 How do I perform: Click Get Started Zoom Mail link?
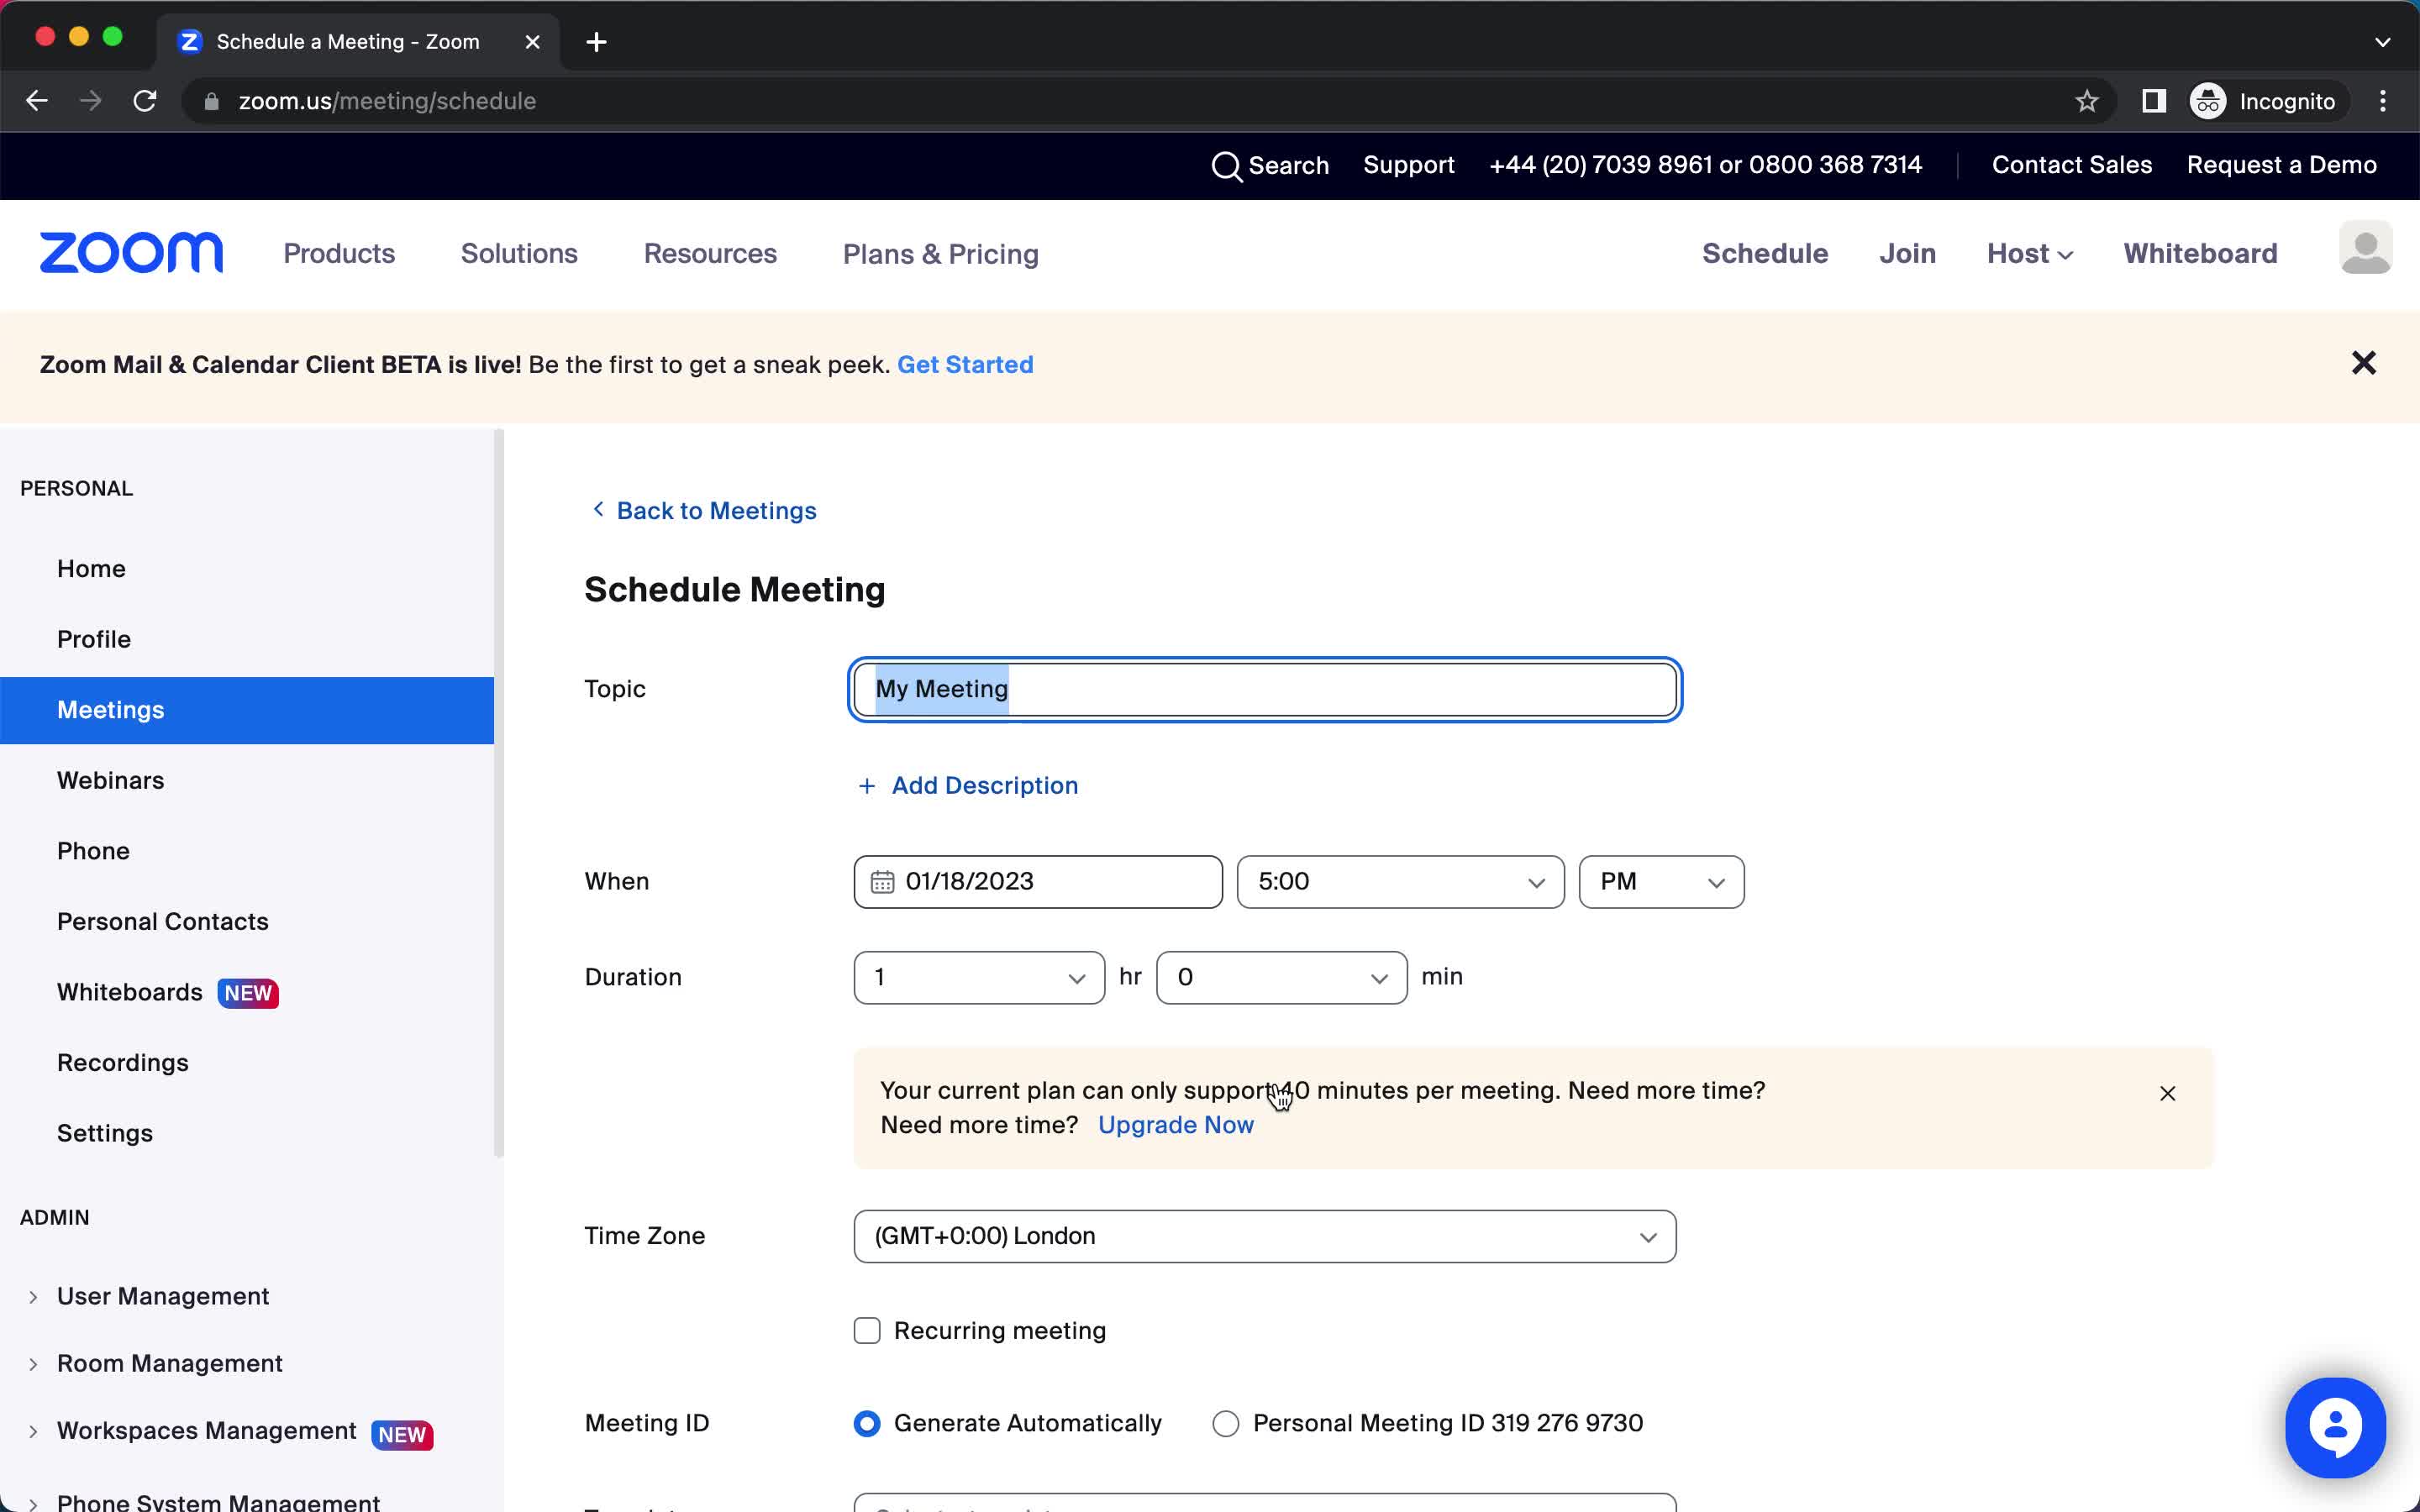tap(965, 364)
